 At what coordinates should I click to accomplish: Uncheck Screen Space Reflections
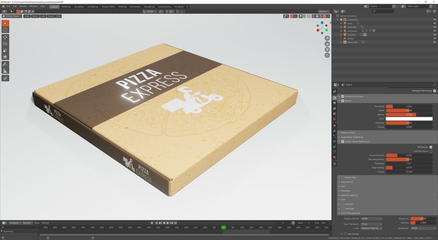coord(343,141)
